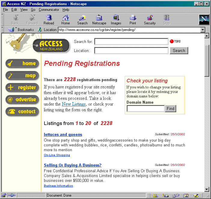
Task: Expand the Location URL history dropdown
Action: click(x=203, y=30)
